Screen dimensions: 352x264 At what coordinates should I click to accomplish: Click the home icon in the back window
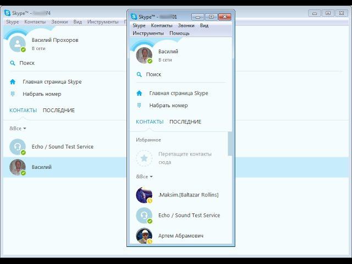[13, 82]
